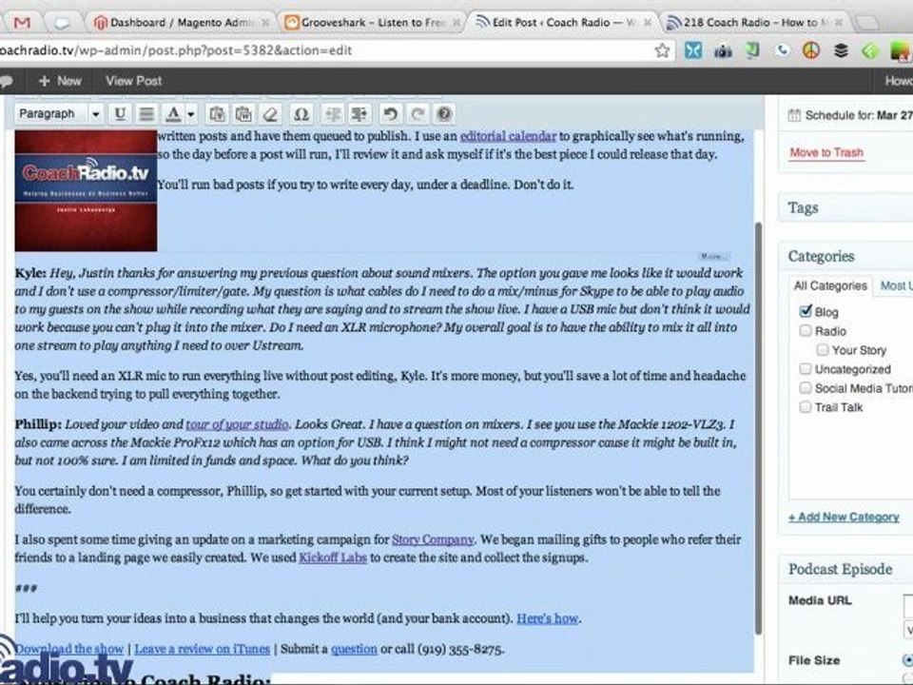Viewport: 913px width, 685px height.
Task: Check the Social Media Tutor category checkbox
Action: 806,388
